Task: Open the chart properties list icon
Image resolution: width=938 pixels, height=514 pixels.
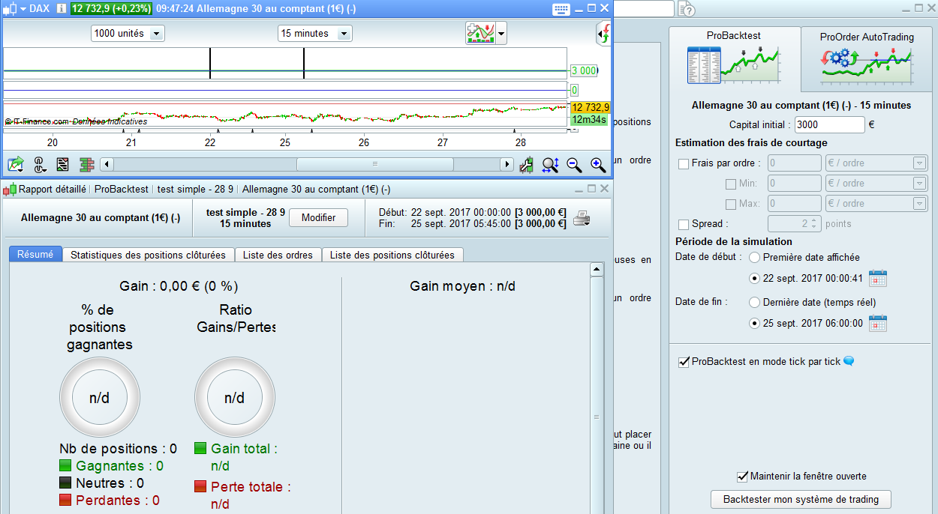Action: click(x=63, y=164)
